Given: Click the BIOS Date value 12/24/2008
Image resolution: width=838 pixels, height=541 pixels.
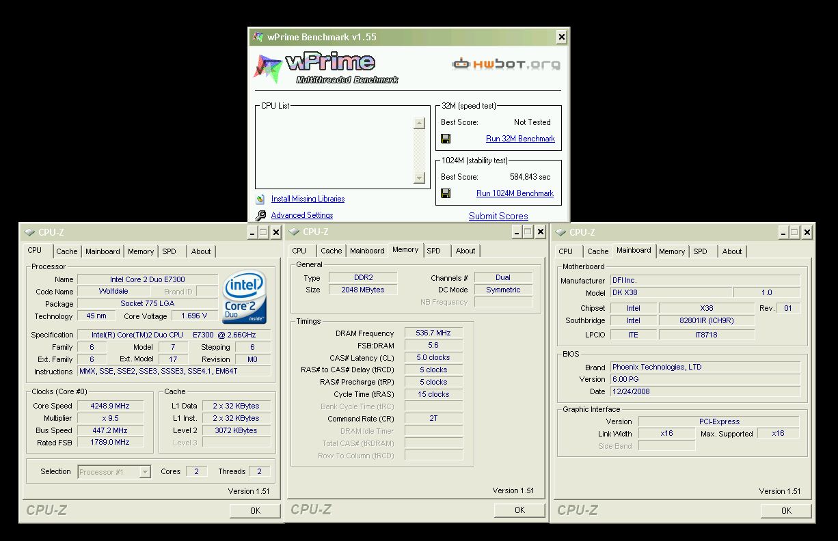Looking at the screenshot, I should click(705, 391).
